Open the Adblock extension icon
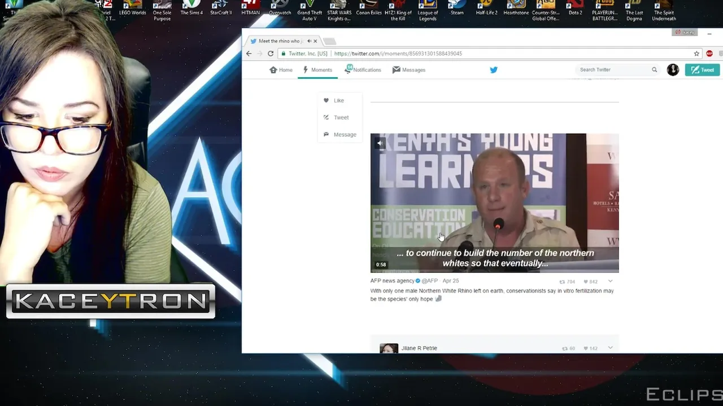 [x=709, y=54]
